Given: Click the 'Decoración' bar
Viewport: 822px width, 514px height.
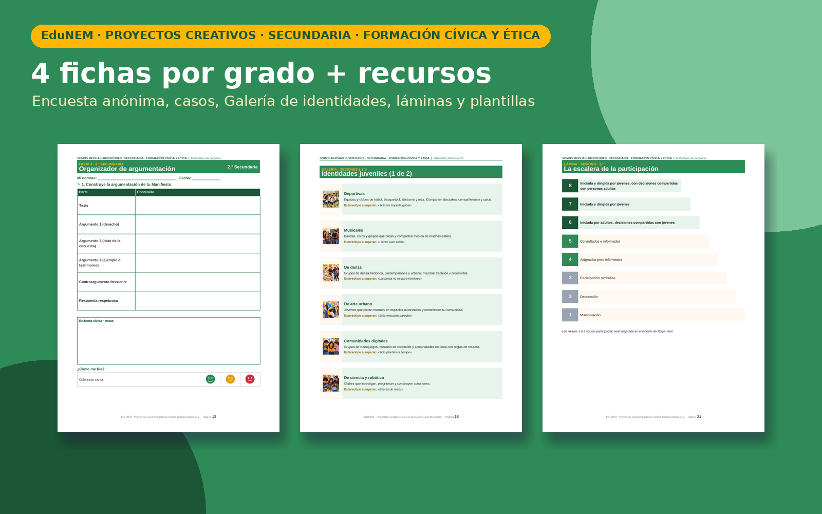Looking at the screenshot, I should tap(657, 297).
